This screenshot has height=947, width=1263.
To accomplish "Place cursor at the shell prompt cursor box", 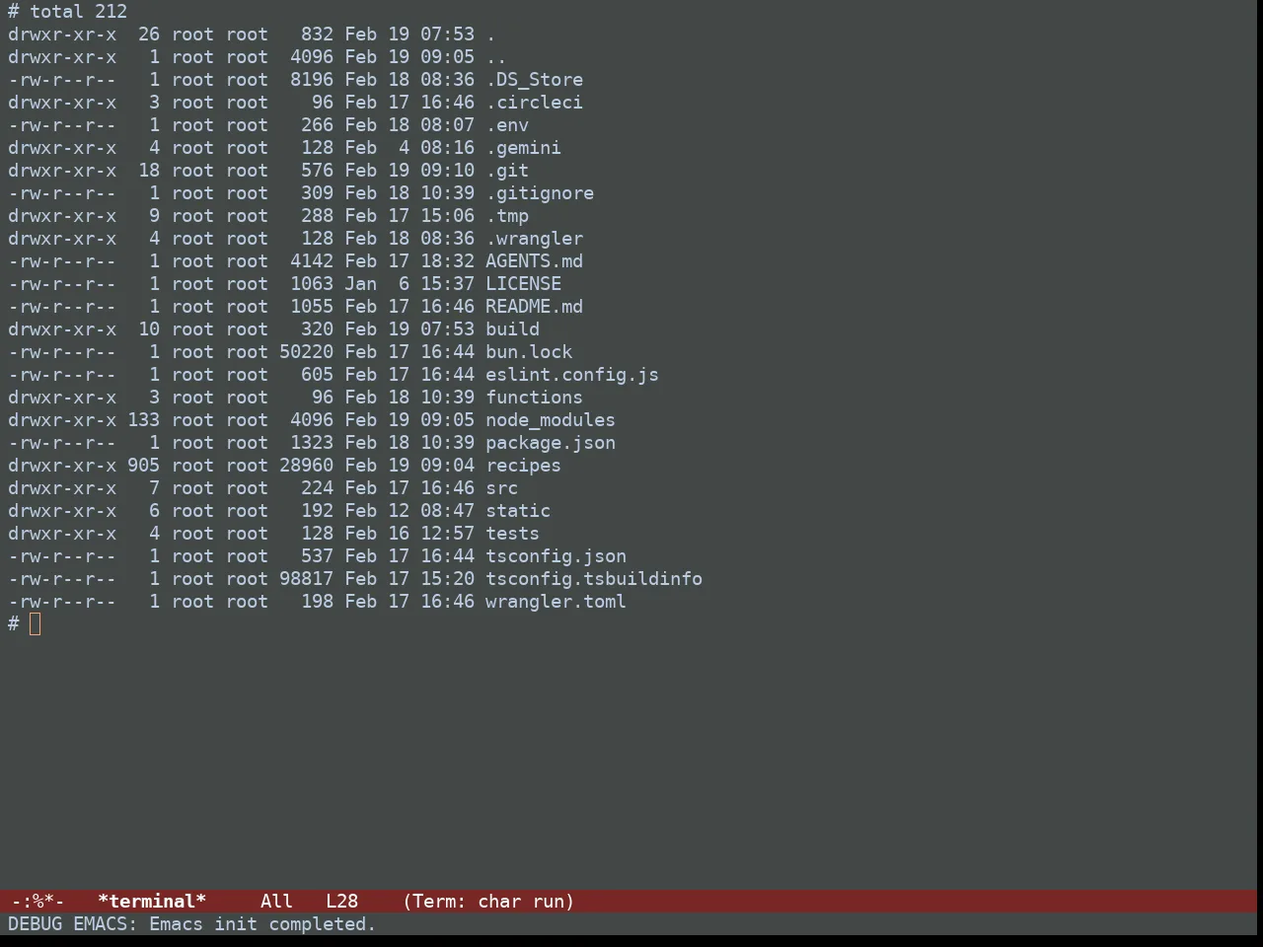I will tap(36, 623).
